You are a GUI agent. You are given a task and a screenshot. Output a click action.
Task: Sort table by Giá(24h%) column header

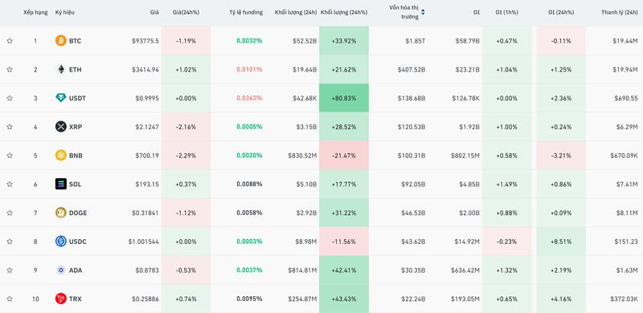pyautogui.click(x=186, y=12)
